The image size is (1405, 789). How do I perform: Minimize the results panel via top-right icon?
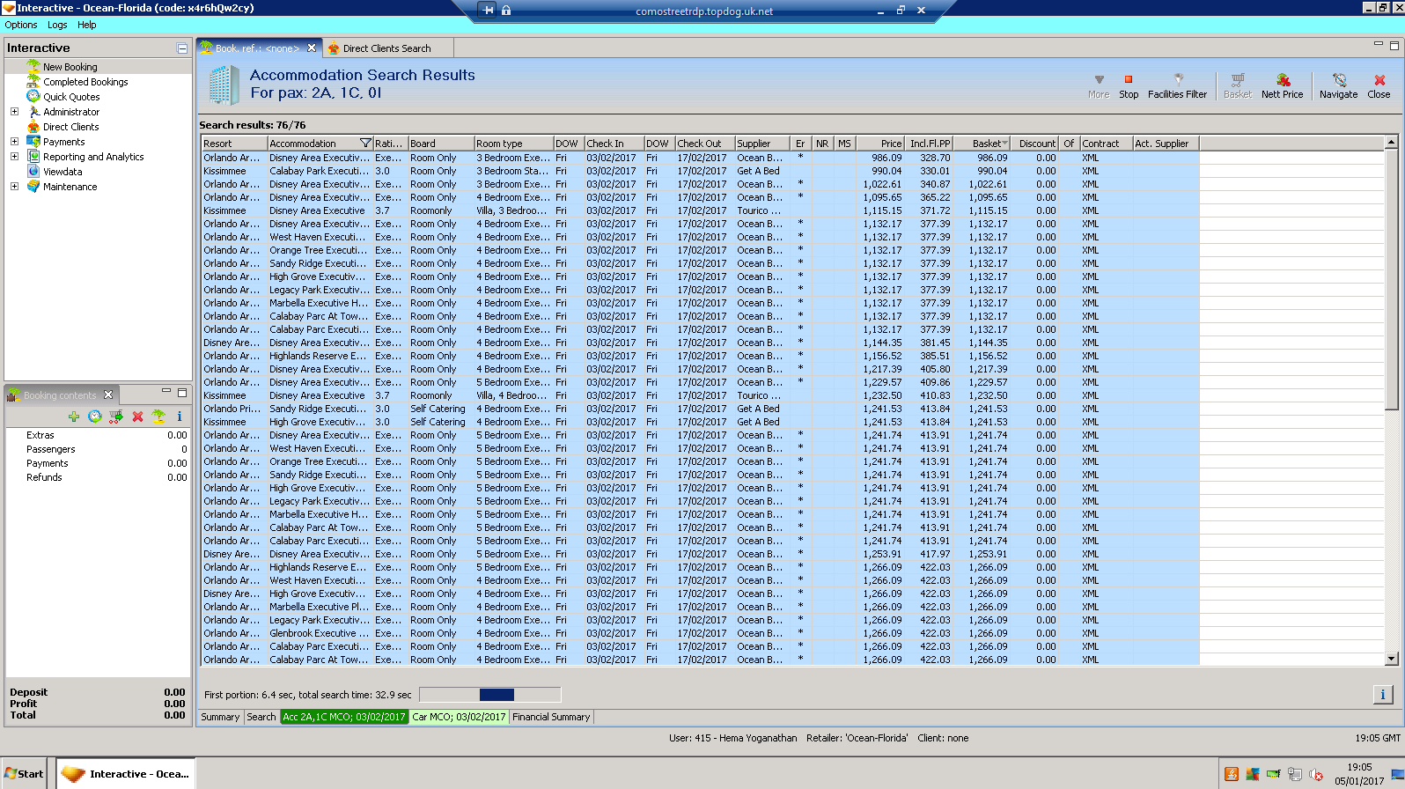click(1379, 44)
